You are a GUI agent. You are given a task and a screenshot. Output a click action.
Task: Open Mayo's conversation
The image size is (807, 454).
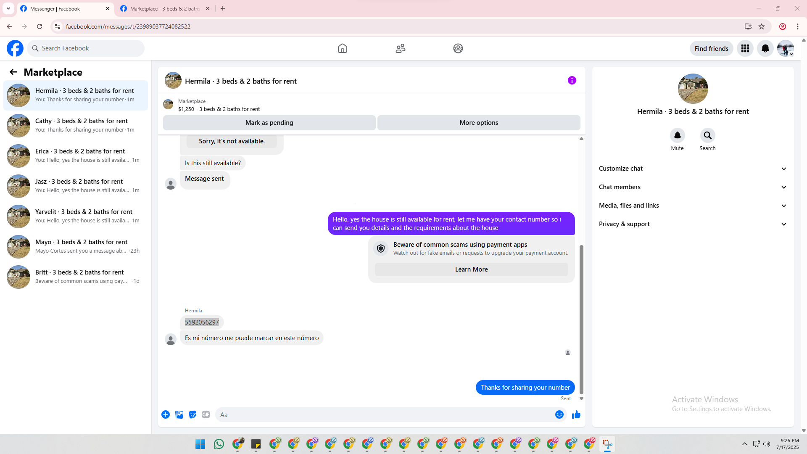coord(76,247)
